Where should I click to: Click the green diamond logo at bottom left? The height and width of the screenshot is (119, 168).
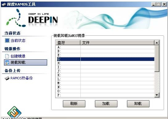click(14, 112)
